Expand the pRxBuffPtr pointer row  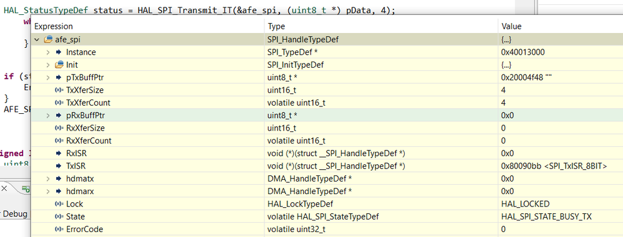tap(48, 115)
